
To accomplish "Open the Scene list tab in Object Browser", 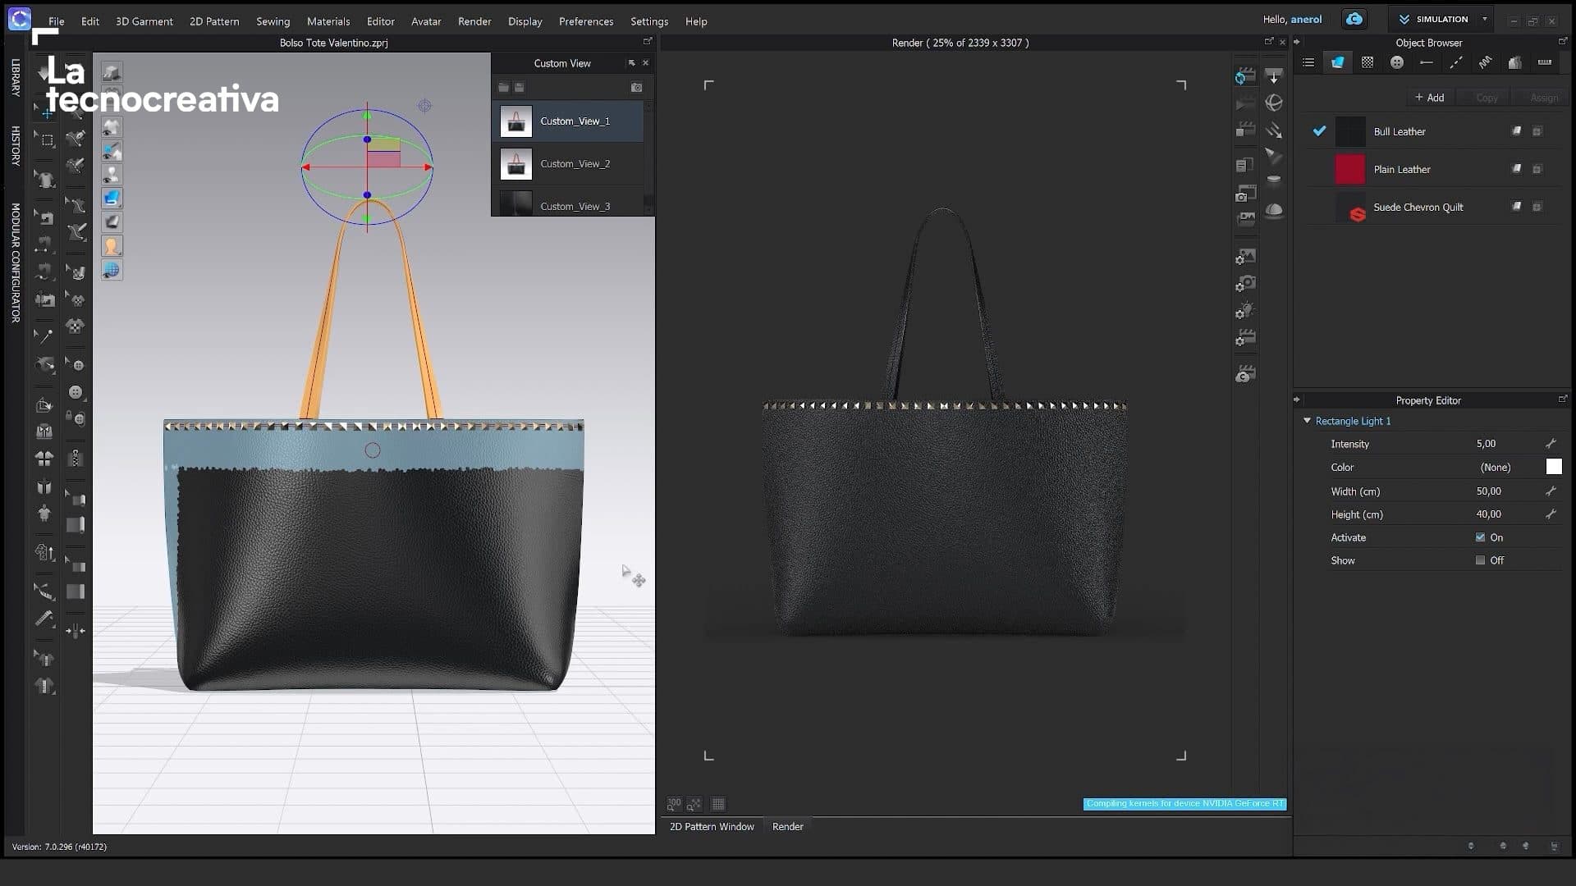I will (x=1308, y=62).
